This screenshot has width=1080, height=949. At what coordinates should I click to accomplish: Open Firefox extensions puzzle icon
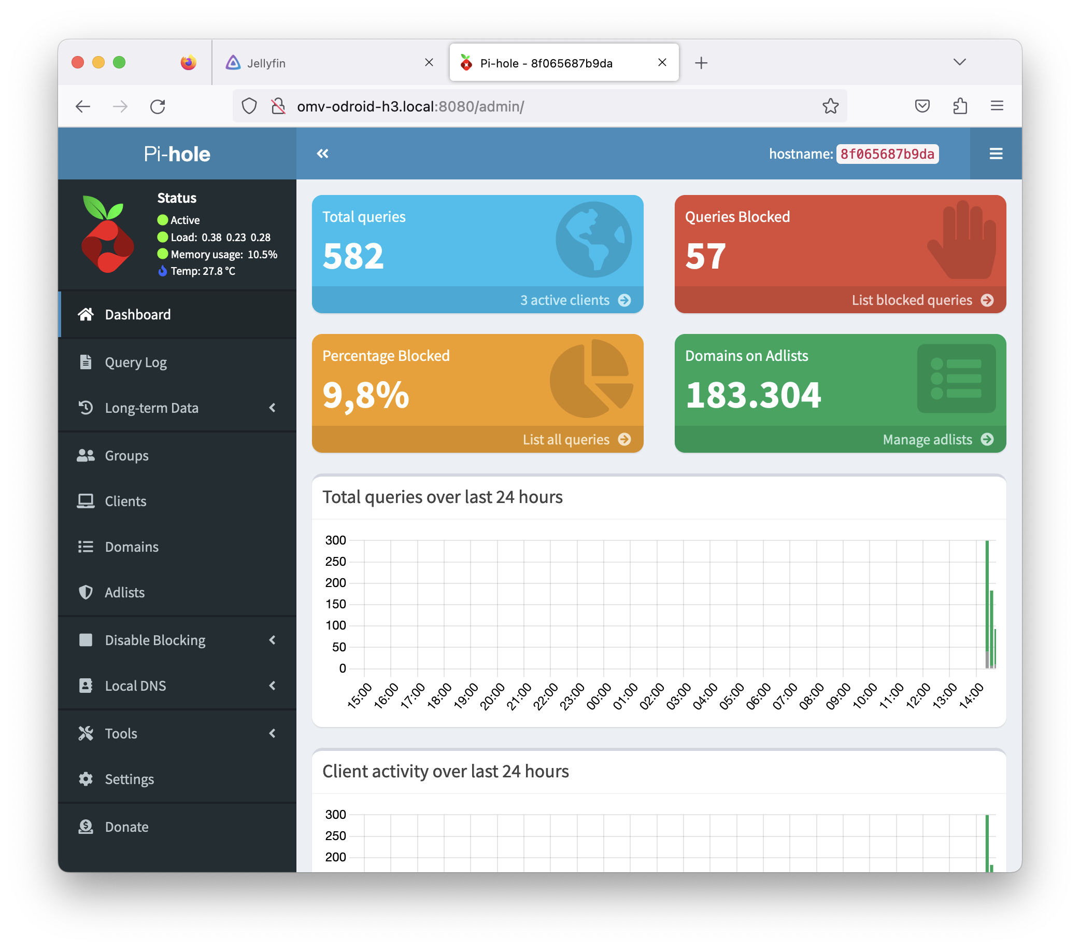pos(960,106)
